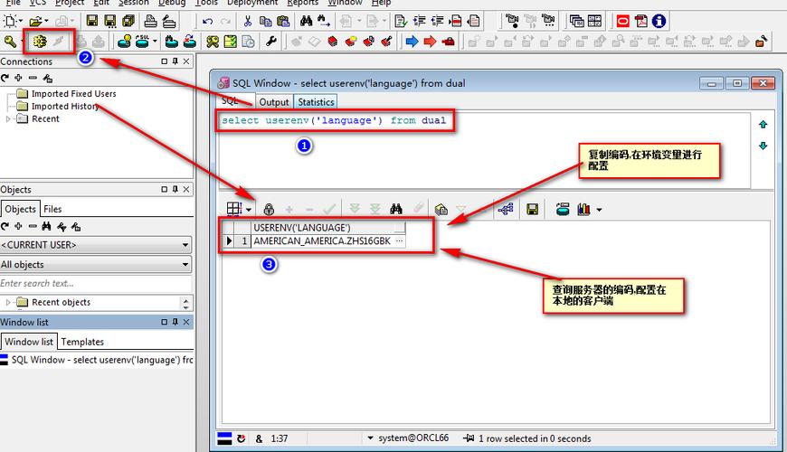Open the File menu
787x452 pixels.
pos(14,3)
